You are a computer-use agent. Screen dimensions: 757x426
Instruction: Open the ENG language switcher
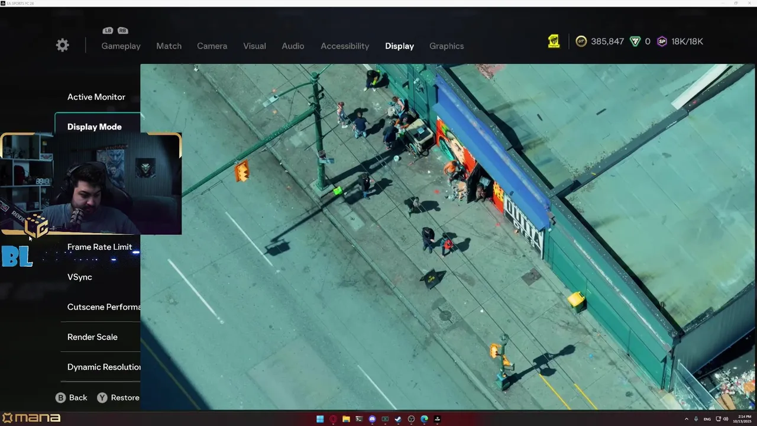point(707,419)
